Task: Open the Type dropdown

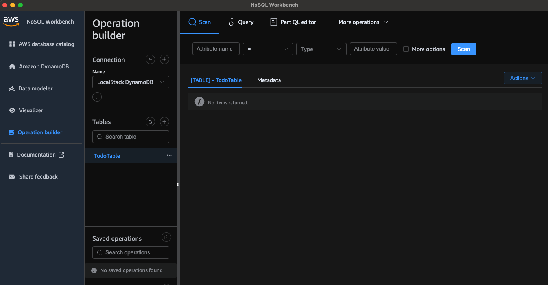Action: click(321, 49)
